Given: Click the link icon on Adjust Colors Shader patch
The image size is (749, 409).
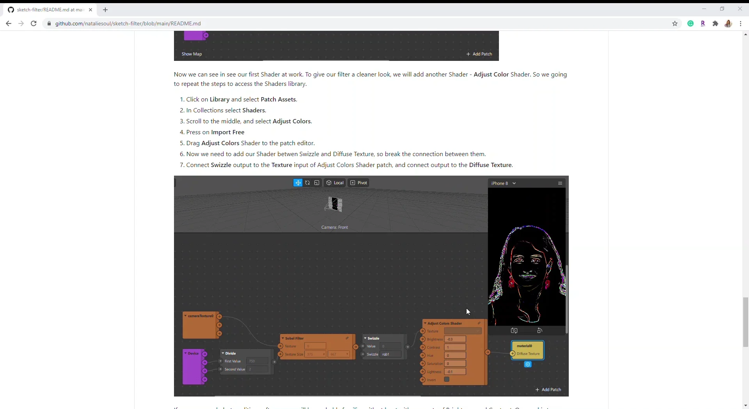Looking at the screenshot, I should coord(479,323).
